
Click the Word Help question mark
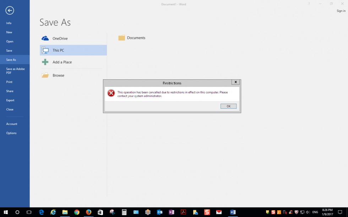[309, 4]
